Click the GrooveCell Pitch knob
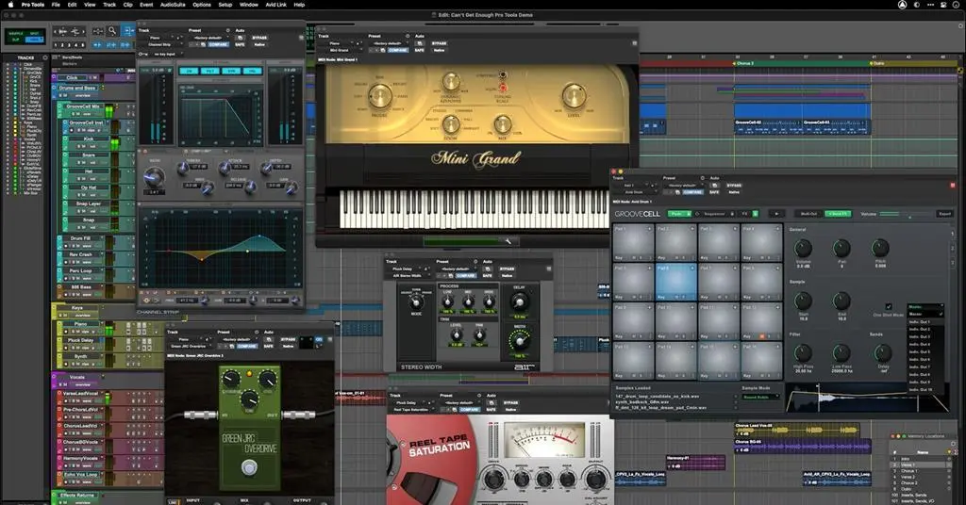 pyautogui.click(x=880, y=248)
